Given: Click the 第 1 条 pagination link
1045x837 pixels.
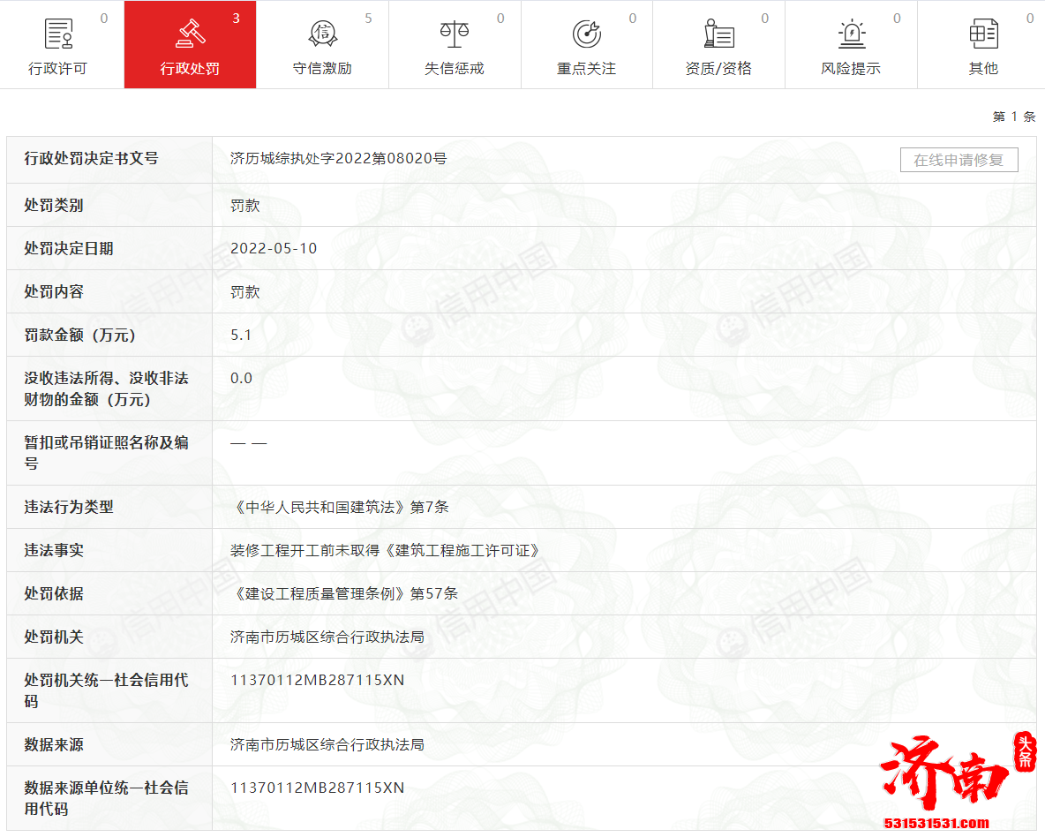Looking at the screenshot, I should point(1012,116).
